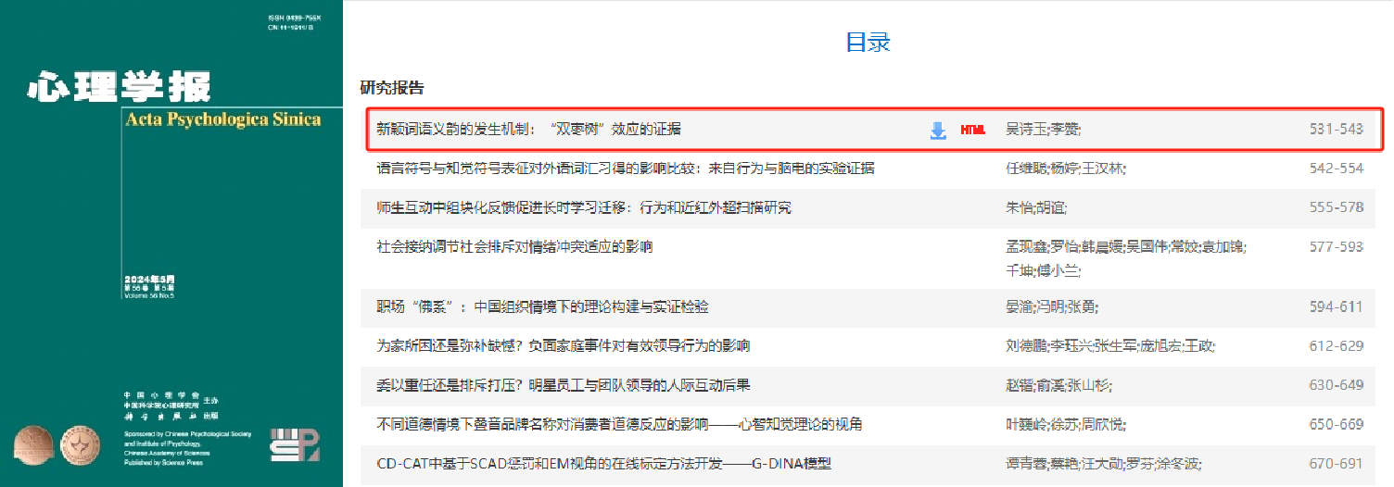Open the 职场"佛系" article link
Screen dimensions: 1394x487
pos(542,306)
